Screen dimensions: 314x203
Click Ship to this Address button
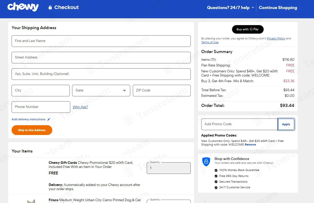[32, 130]
